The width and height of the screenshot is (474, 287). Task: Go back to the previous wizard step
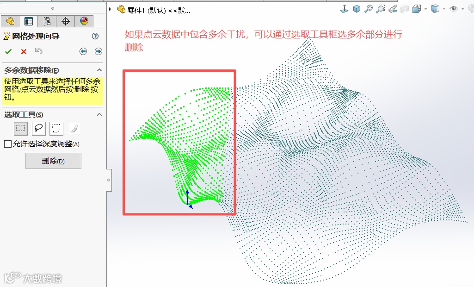tap(83, 51)
